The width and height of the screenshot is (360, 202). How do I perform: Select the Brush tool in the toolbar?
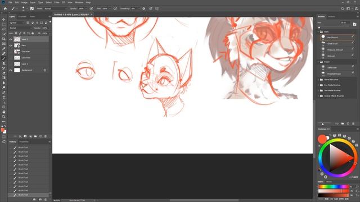4,58
